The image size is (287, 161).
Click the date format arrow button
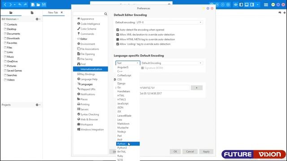coord(196,88)
